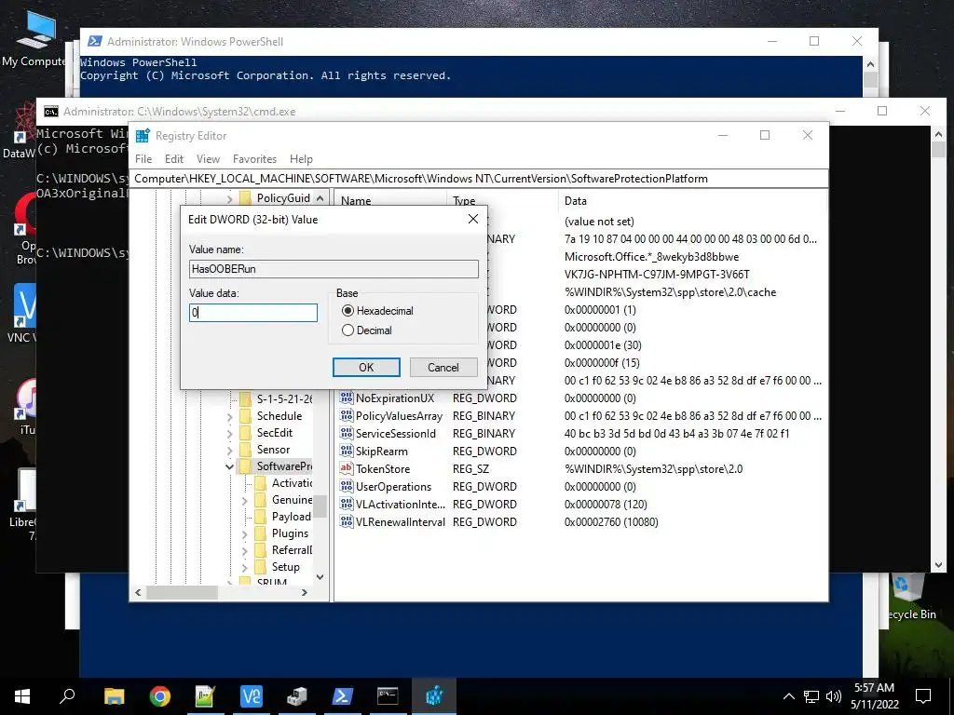Image resolution: width=954 pixels, height=715 pixels.
Task: Click the VLRenewalInterval value icon
Action: 347,521
